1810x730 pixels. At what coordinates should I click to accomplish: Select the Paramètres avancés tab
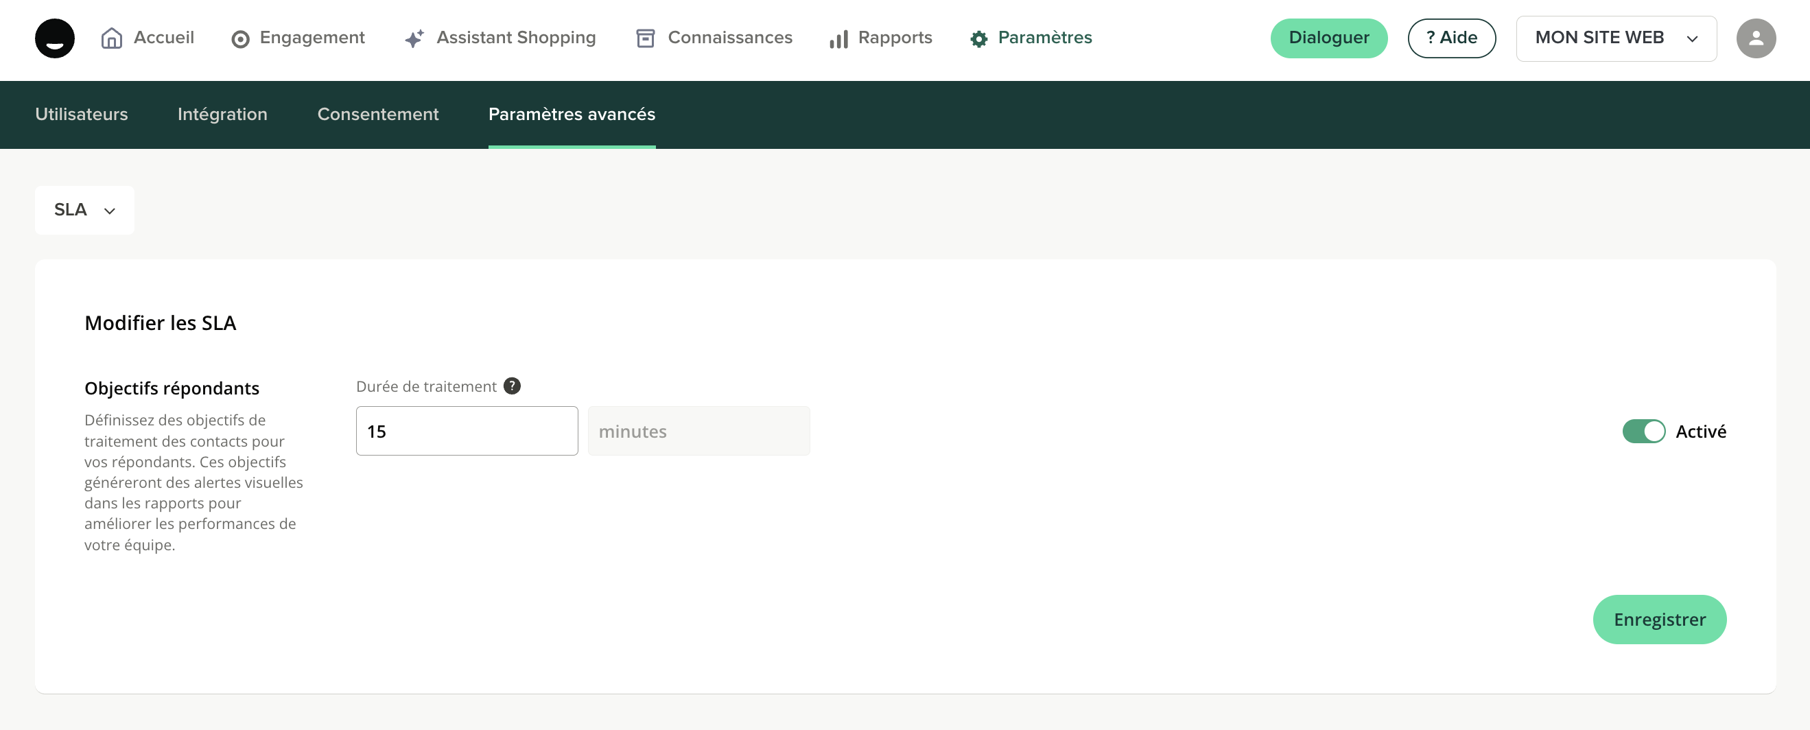572,115
